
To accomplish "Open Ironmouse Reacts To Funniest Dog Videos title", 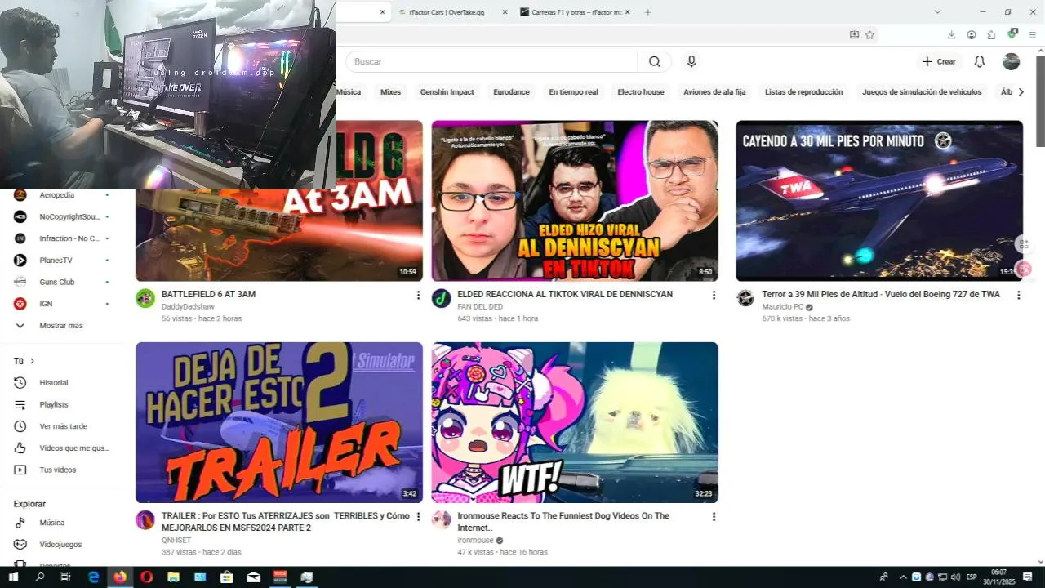I will coord(563,522).
